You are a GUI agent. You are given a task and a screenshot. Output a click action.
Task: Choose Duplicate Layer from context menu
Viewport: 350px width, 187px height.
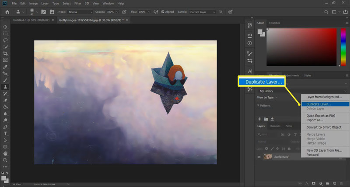point(318,104)
